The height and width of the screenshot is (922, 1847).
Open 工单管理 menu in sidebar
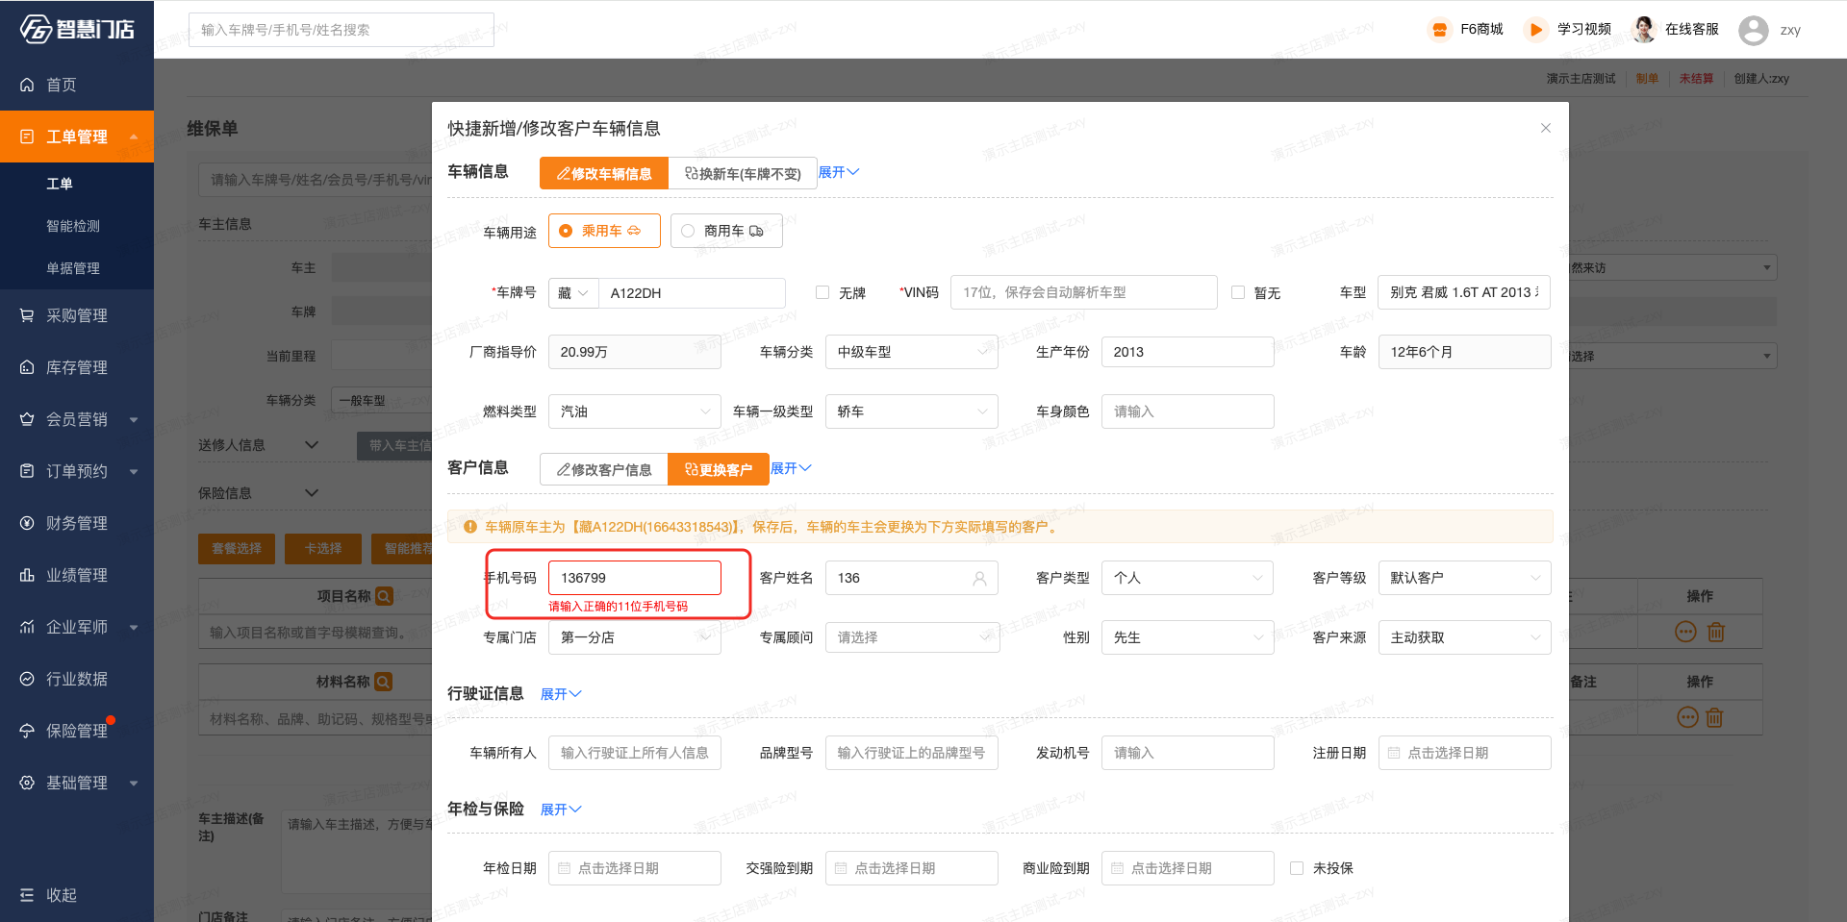click(77, 137)
